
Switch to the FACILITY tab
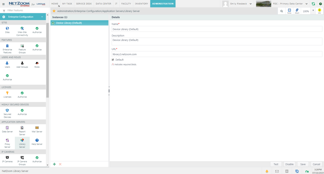coord(126,4)
